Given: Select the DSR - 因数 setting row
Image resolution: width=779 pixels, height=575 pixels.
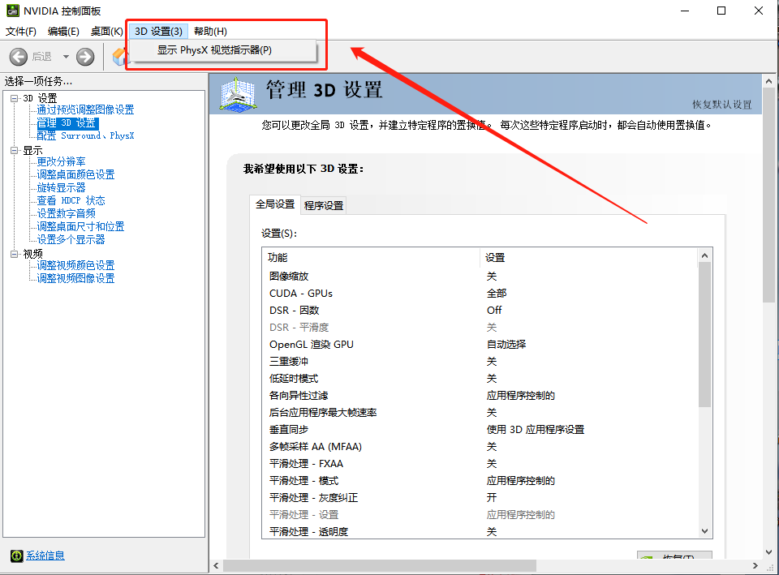Looking at the screenshot, I should click(x=480, y=311).
